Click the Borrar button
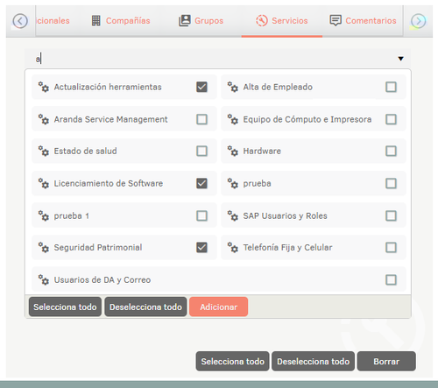This screenshot has width=438, height=388. [386, 362]
